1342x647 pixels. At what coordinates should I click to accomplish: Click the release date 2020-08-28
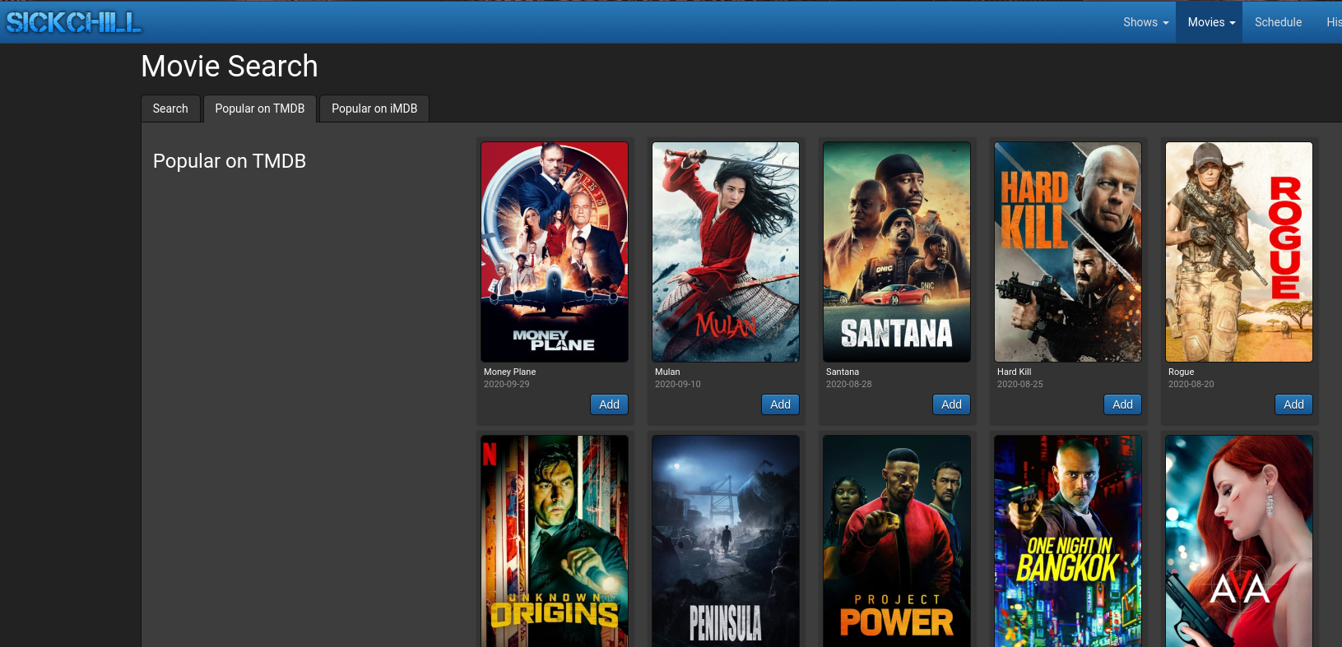pyautogui.click(x=849, y=384)
